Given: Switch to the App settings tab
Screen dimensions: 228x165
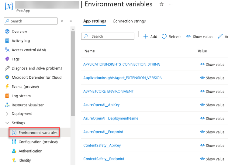Looking at the screenshot, I should 95,21.
